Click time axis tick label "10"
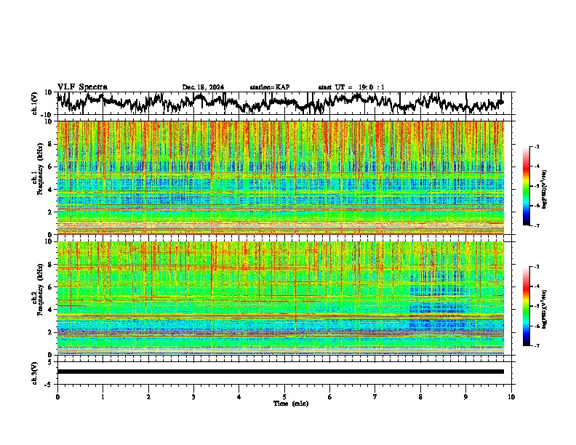The height and width of the screenshot is (445, 576). click(511, 397)
